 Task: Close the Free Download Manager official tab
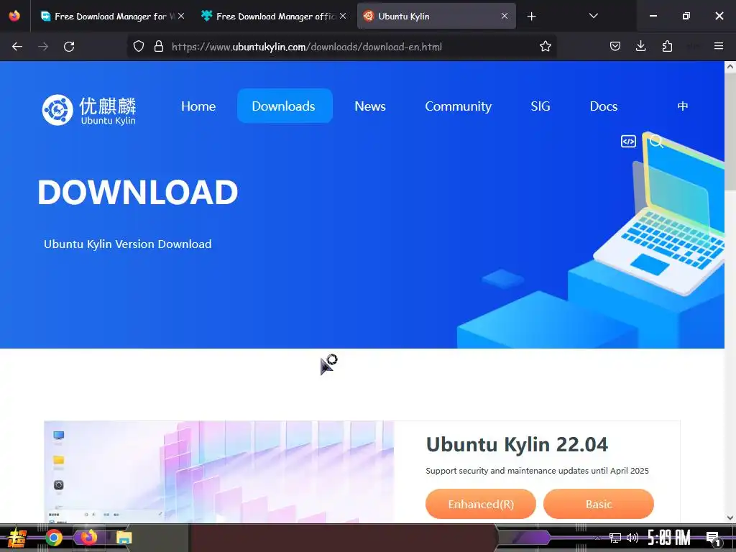click(x=343, y=16)
